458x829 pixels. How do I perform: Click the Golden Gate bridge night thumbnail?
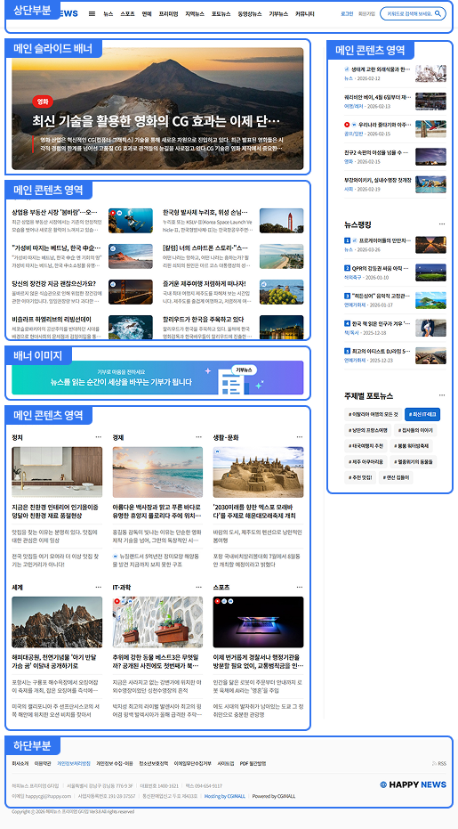pyautogui.click(x=131, y=292)
